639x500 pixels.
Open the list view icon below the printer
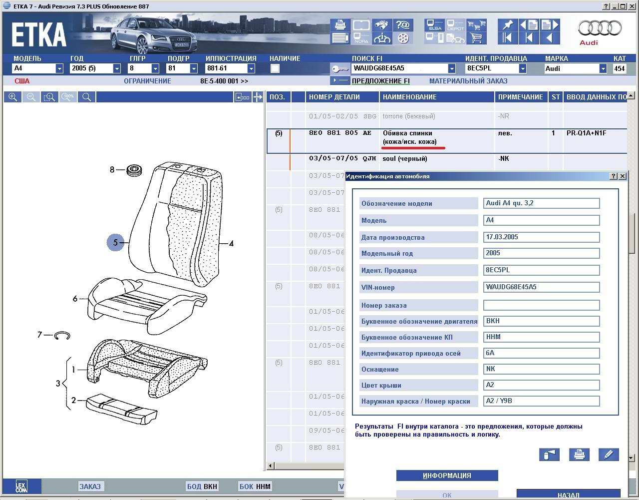click(340, 38)
